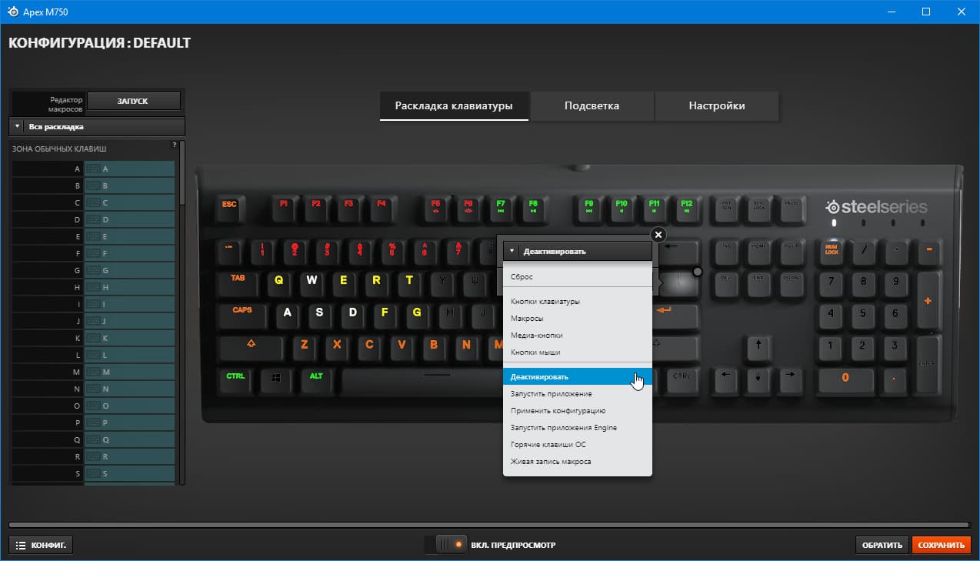Image resolution: width=980 pixels, height=561 pixels.
Task: Select the green F7 media key
Action: point(501,206)
